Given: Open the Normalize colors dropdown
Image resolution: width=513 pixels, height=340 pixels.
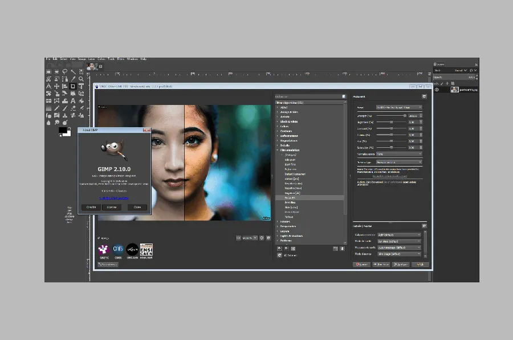Looking at the screenshot, I should point(399,154).
